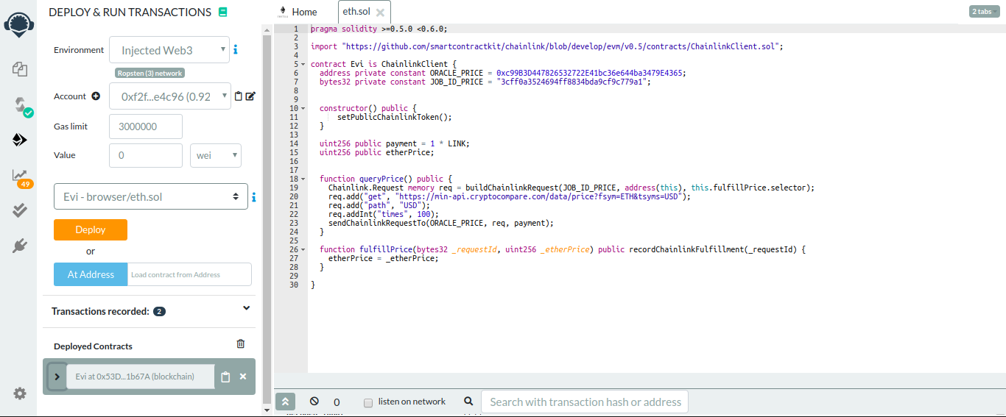Click the plus icon next to Account
The width and height of the screenshot is (1006, 417).
point(95,96)
